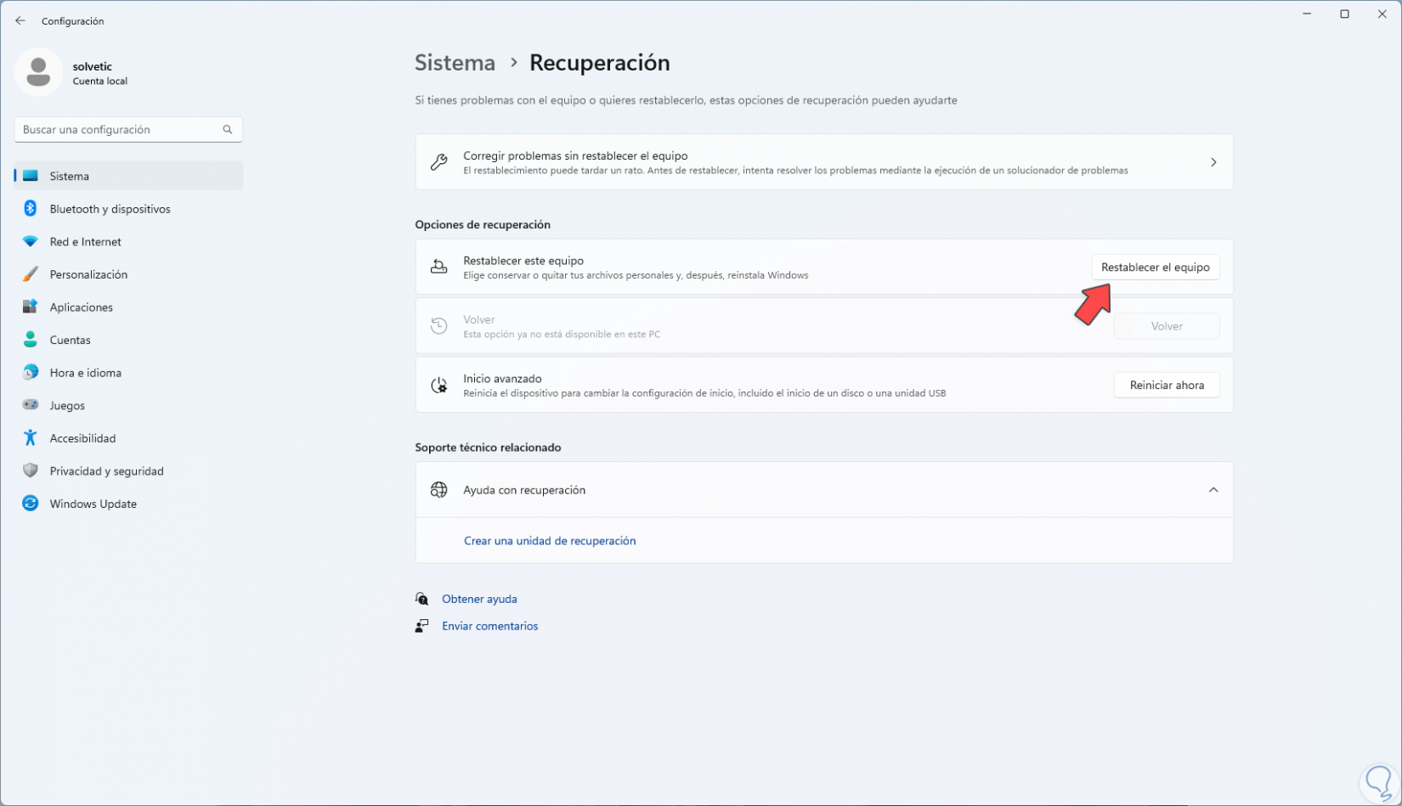Open Cuentas settings page
The width and height of the screenshot is (1402, 806).
click(129, 340)
